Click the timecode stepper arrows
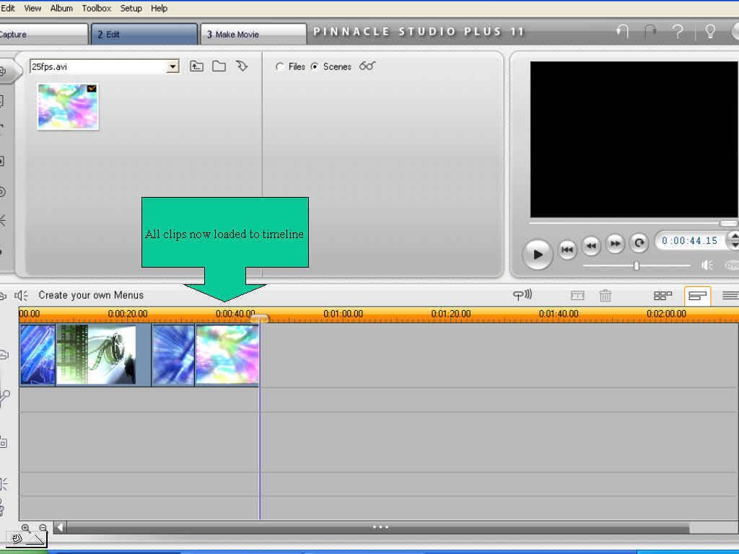The height and width of the screenshot is (554, 739). [x=733, y=240]
